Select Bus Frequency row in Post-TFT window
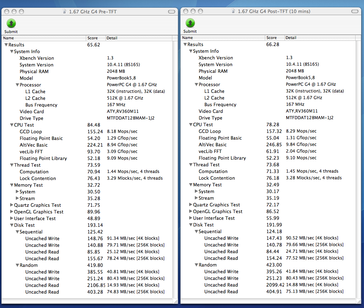Viewport: 364px width, 308px height. coord(268,105)
